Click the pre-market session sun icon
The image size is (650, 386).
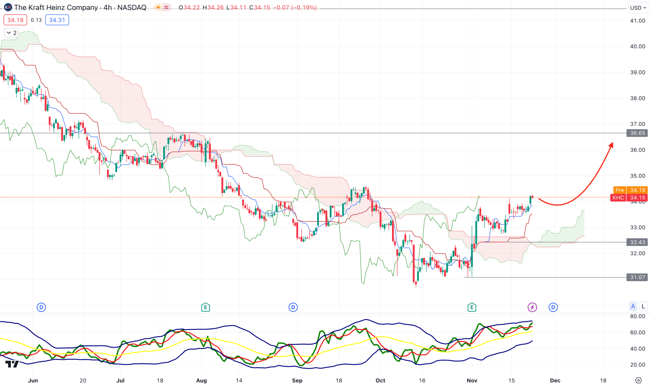[x=158, y=7]
